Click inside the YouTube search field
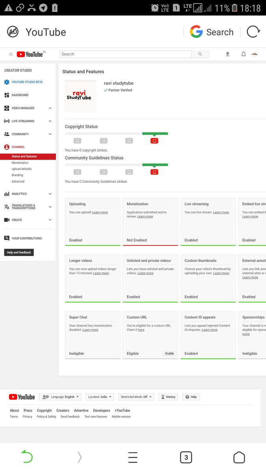 [126, 54]
